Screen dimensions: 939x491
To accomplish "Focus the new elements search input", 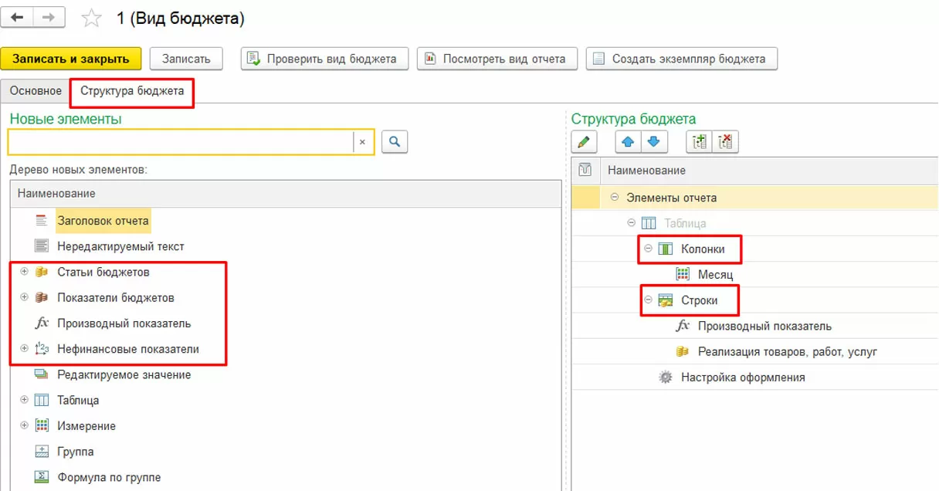I will [181, 142].
